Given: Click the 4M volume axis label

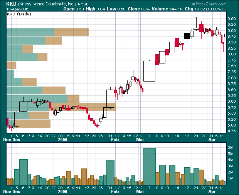Looking at the screenshot, I should pos(231,160).
